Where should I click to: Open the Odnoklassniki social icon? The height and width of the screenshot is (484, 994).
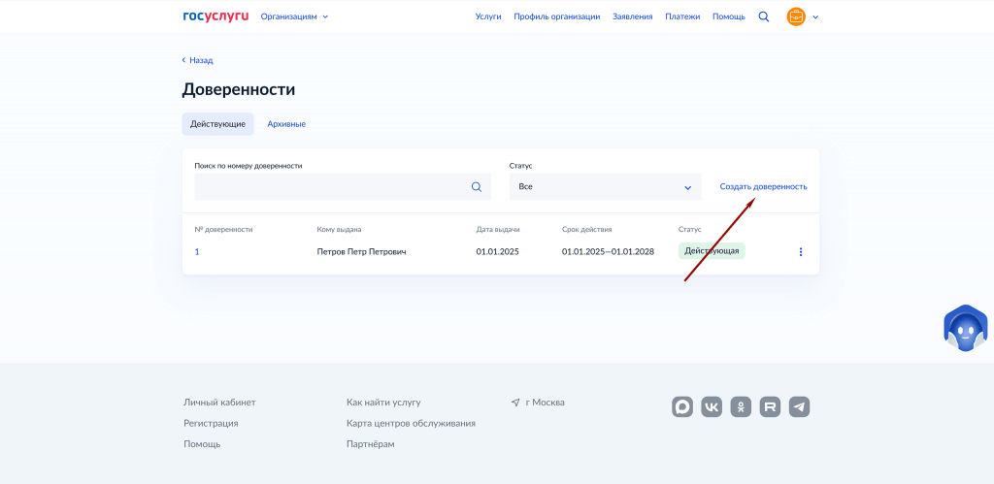[x=741, y=406]
